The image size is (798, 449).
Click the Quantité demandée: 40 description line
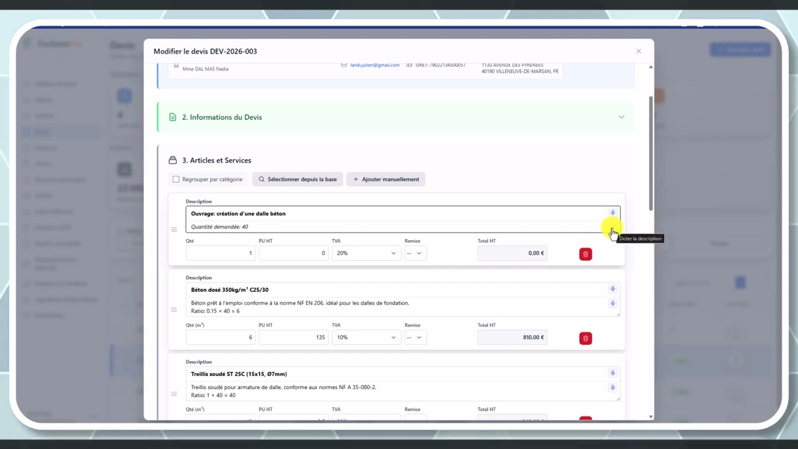219,227
